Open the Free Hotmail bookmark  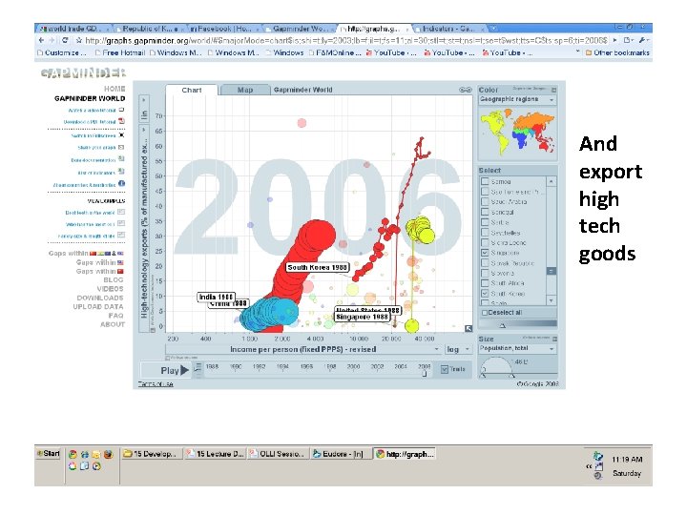point(119,52)
